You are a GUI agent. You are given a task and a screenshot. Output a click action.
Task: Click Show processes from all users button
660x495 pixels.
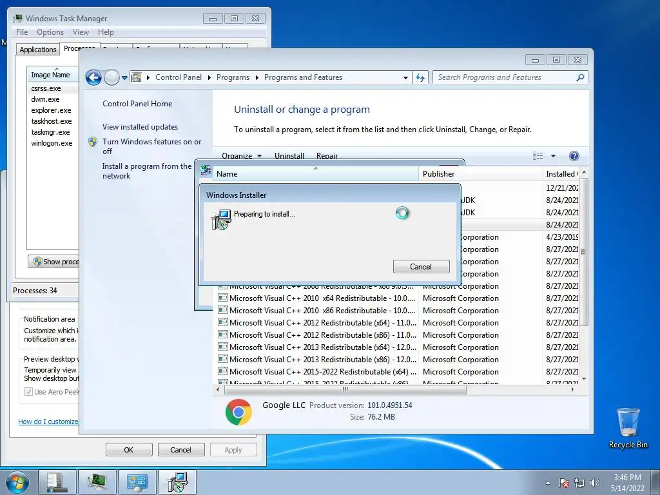pos(53,262)
